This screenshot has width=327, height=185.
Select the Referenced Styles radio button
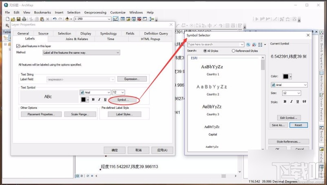pyautogui.click(x=233, y=51)
